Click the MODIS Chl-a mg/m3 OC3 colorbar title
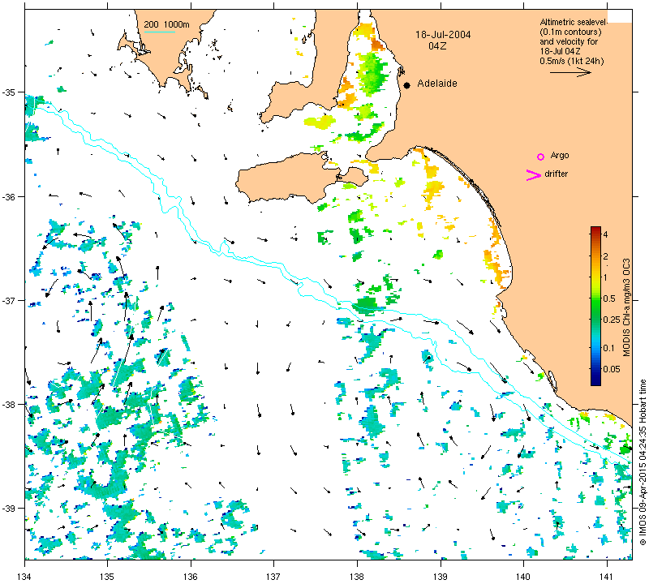This screenshot has height=584, width=649. click(626, 307)
